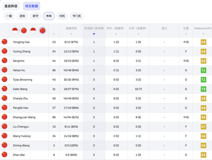Click 6.6 rating badge for Wang Yudong
Viewport: 212px width, 160px height.
[x=204, y=136]
